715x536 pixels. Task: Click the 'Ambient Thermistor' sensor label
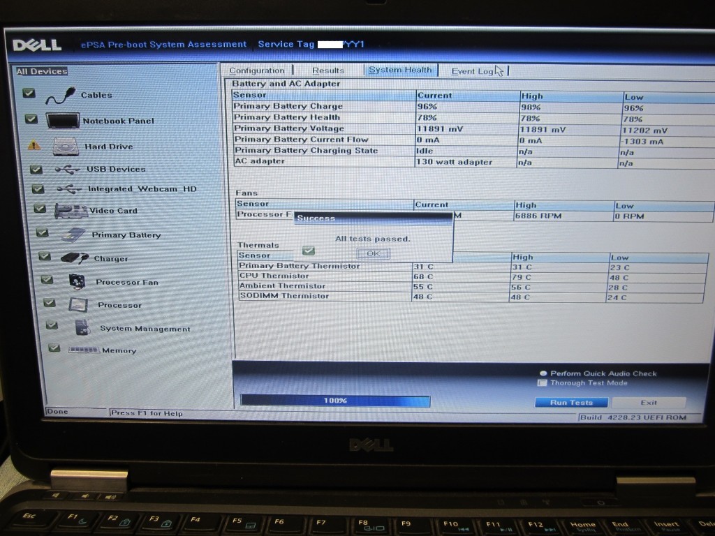pyautogui.click(x=282, y=285)
